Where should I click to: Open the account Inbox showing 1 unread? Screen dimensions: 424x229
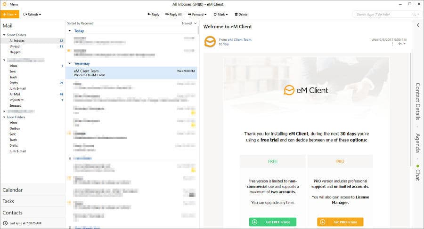click(33, 66)
